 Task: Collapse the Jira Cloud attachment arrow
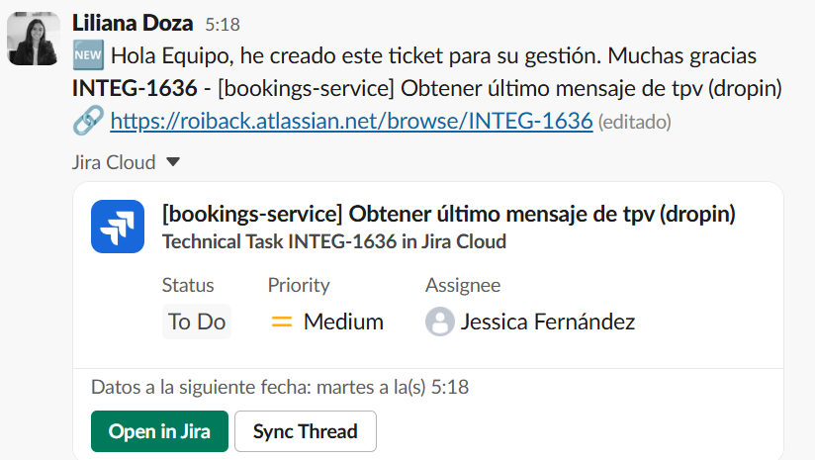[173, 162]
